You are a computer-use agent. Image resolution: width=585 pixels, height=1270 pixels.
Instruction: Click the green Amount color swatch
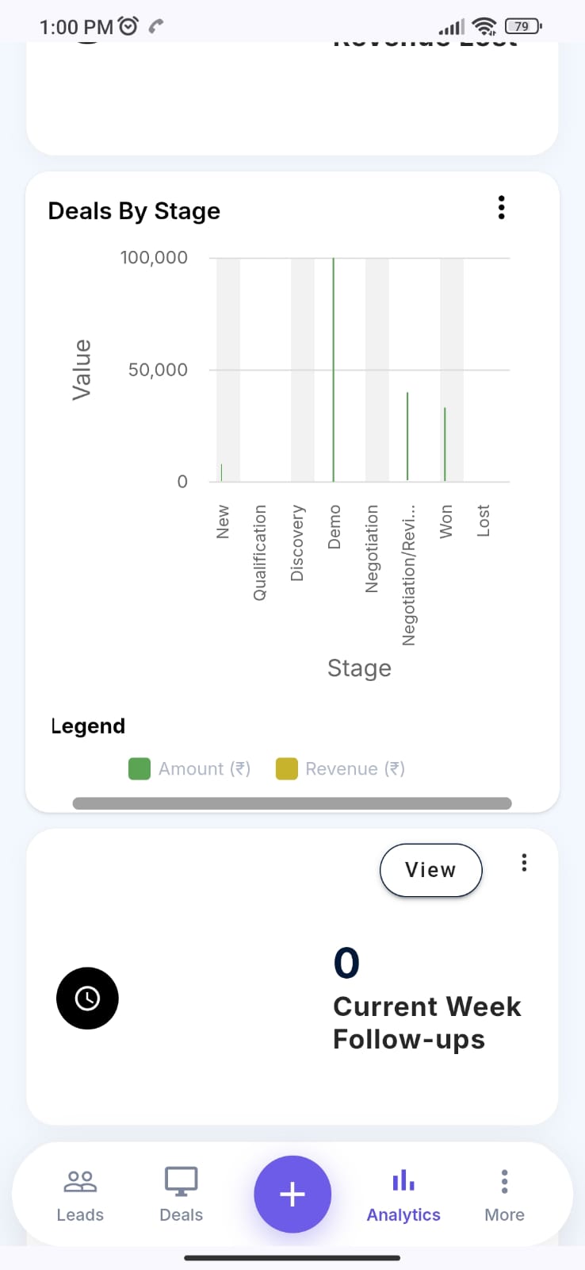[x=140, y=768]
